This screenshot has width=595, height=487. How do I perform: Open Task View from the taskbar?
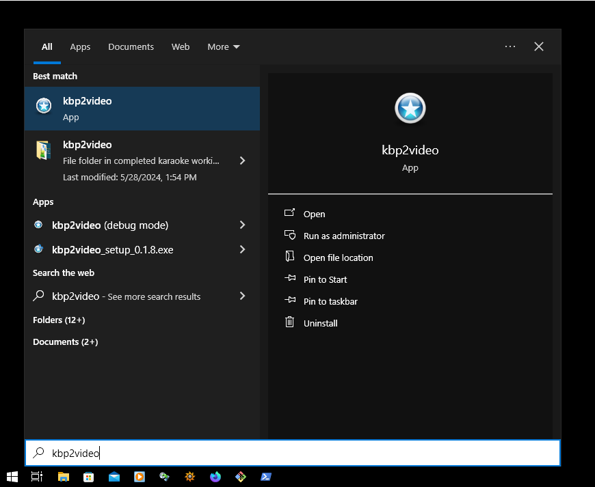37,477
